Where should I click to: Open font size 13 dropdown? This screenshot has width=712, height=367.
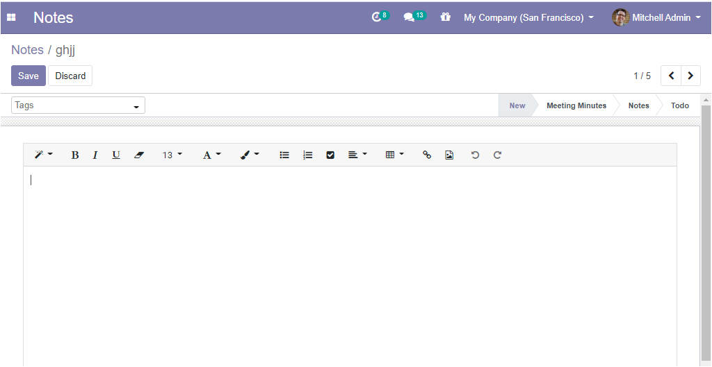click(172, 155)
